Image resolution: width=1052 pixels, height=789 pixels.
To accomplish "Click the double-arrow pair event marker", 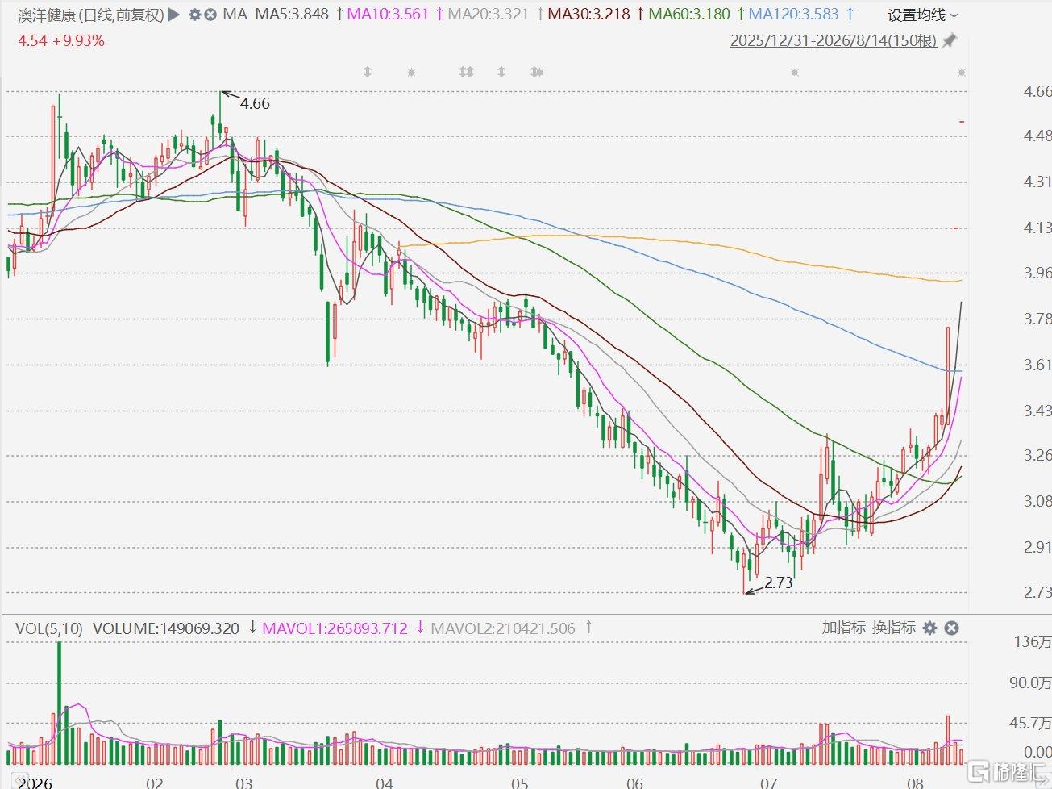I will pyautogui.click(x=466, y=72).
